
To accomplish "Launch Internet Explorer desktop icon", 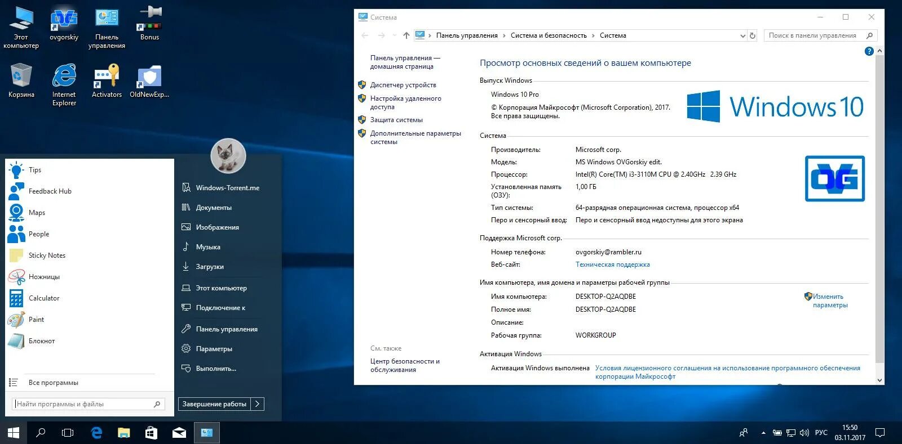I will click(64, 84).
